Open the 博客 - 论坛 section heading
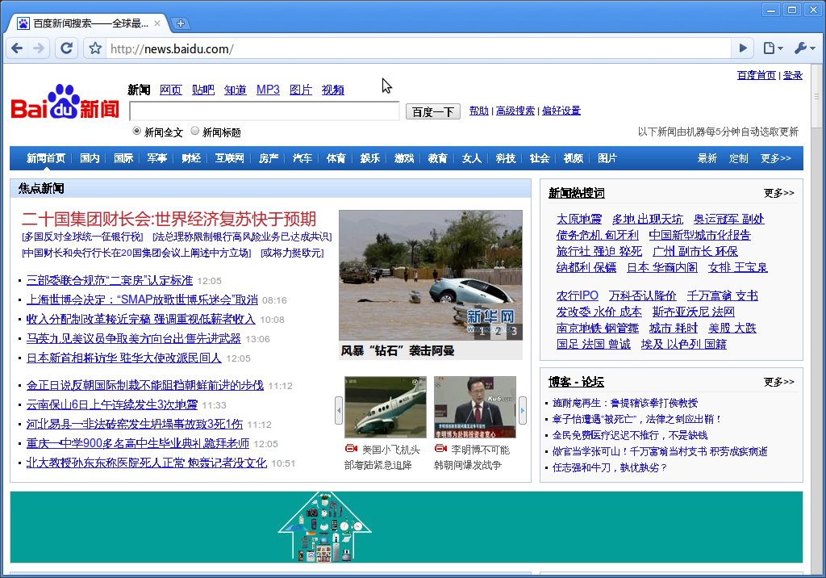Viewport: 826px width, 578px height. (576, 382)
